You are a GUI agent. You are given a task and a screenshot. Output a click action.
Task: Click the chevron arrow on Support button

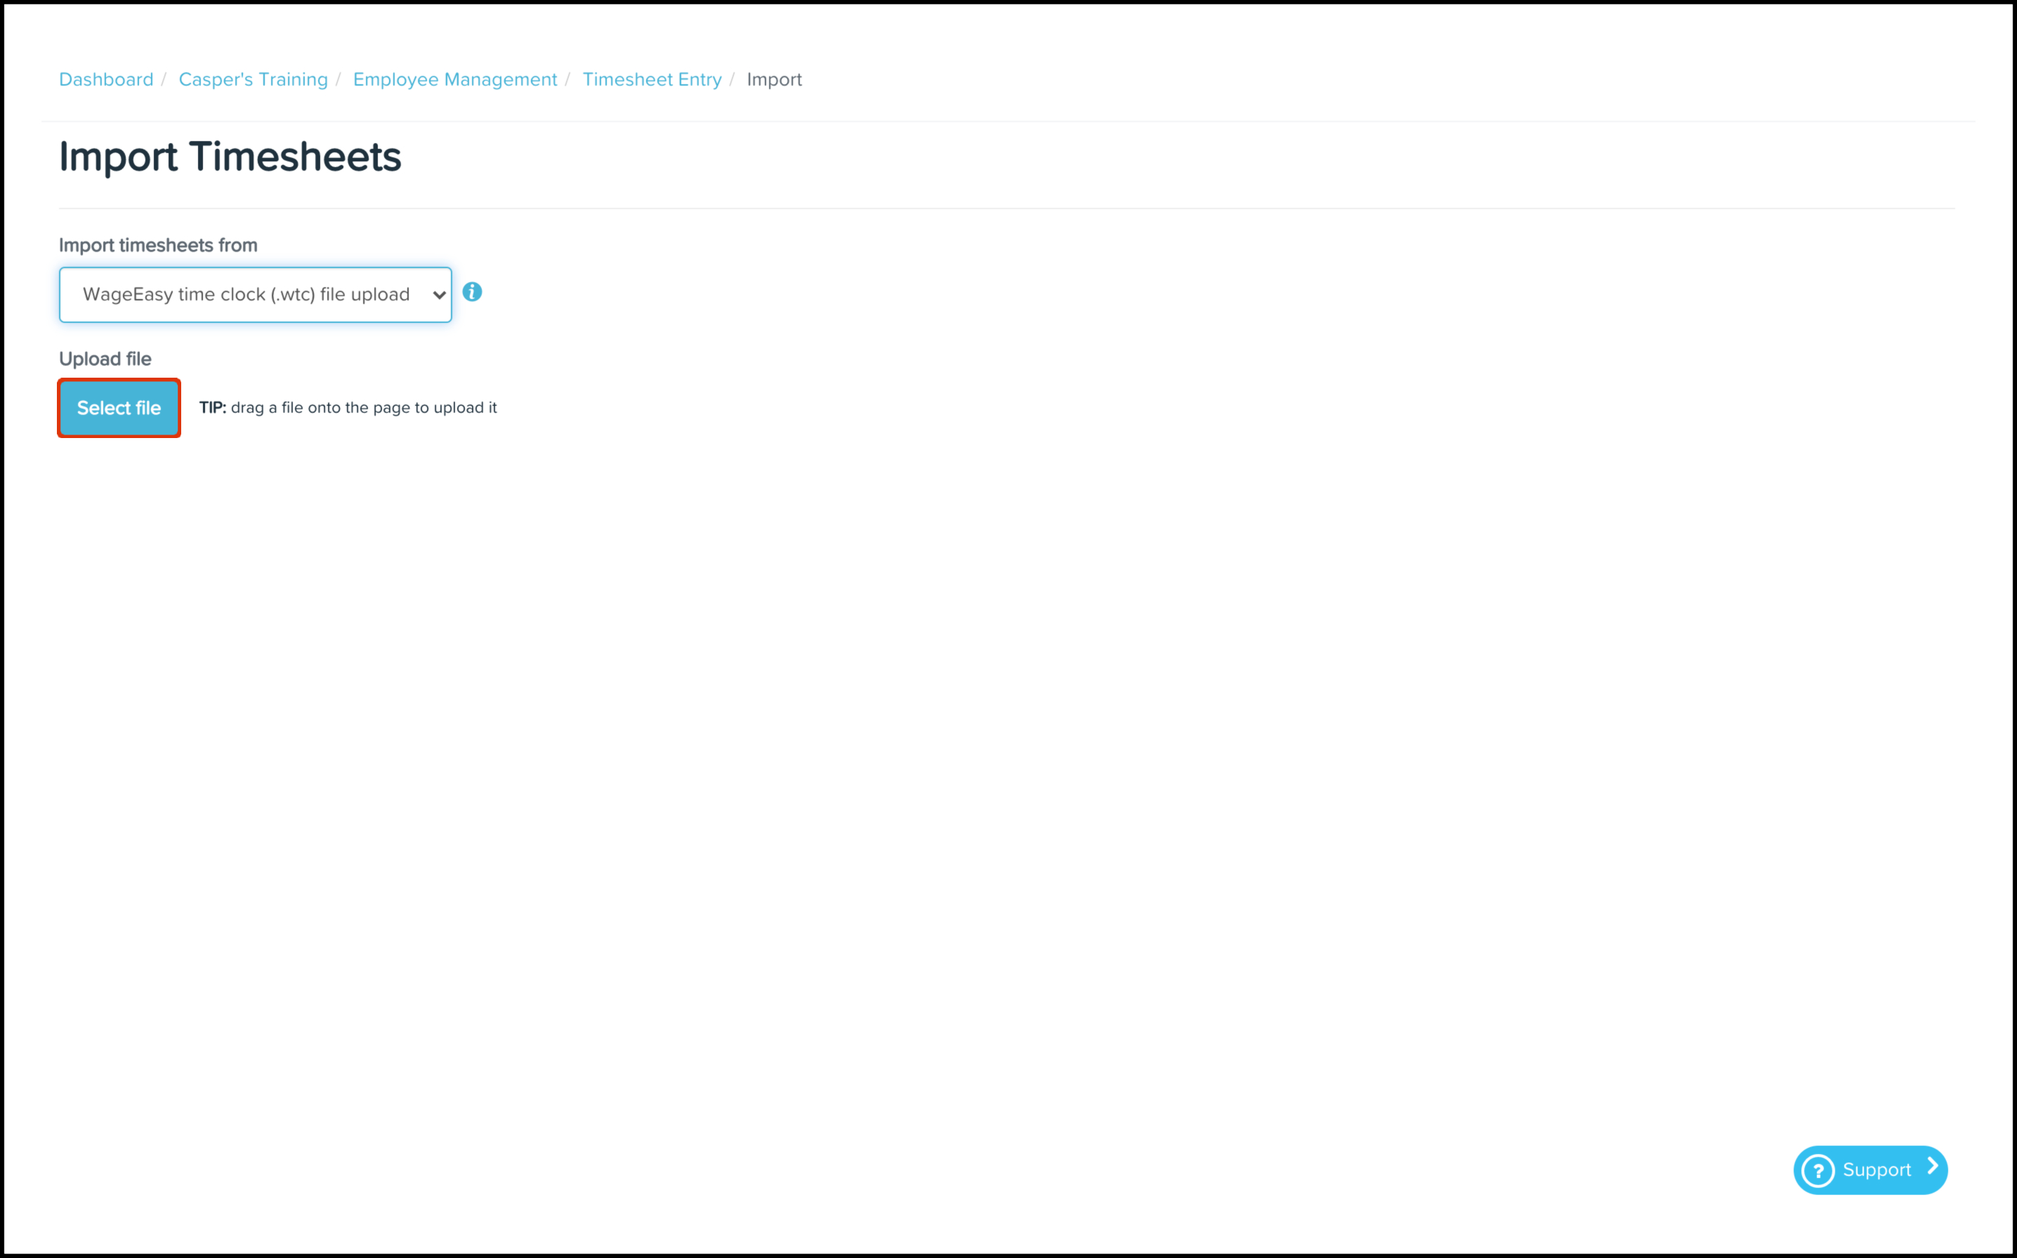1932,1167
